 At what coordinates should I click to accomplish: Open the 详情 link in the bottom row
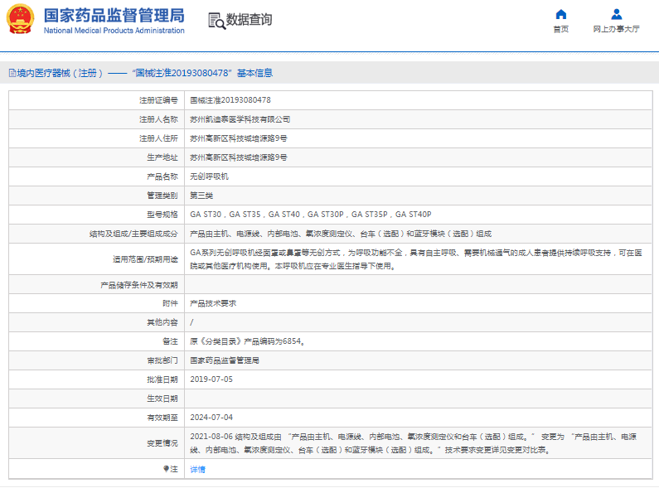point(197,469)
